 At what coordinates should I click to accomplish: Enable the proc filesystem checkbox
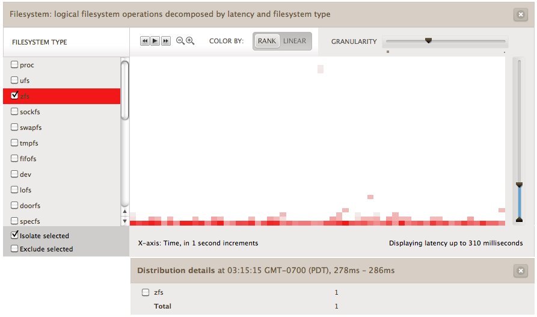pyautogui.click(x=14, y=65)
